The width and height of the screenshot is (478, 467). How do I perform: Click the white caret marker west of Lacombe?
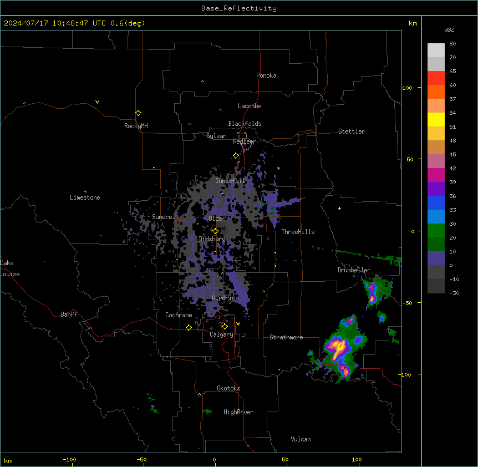pos(220,109)
